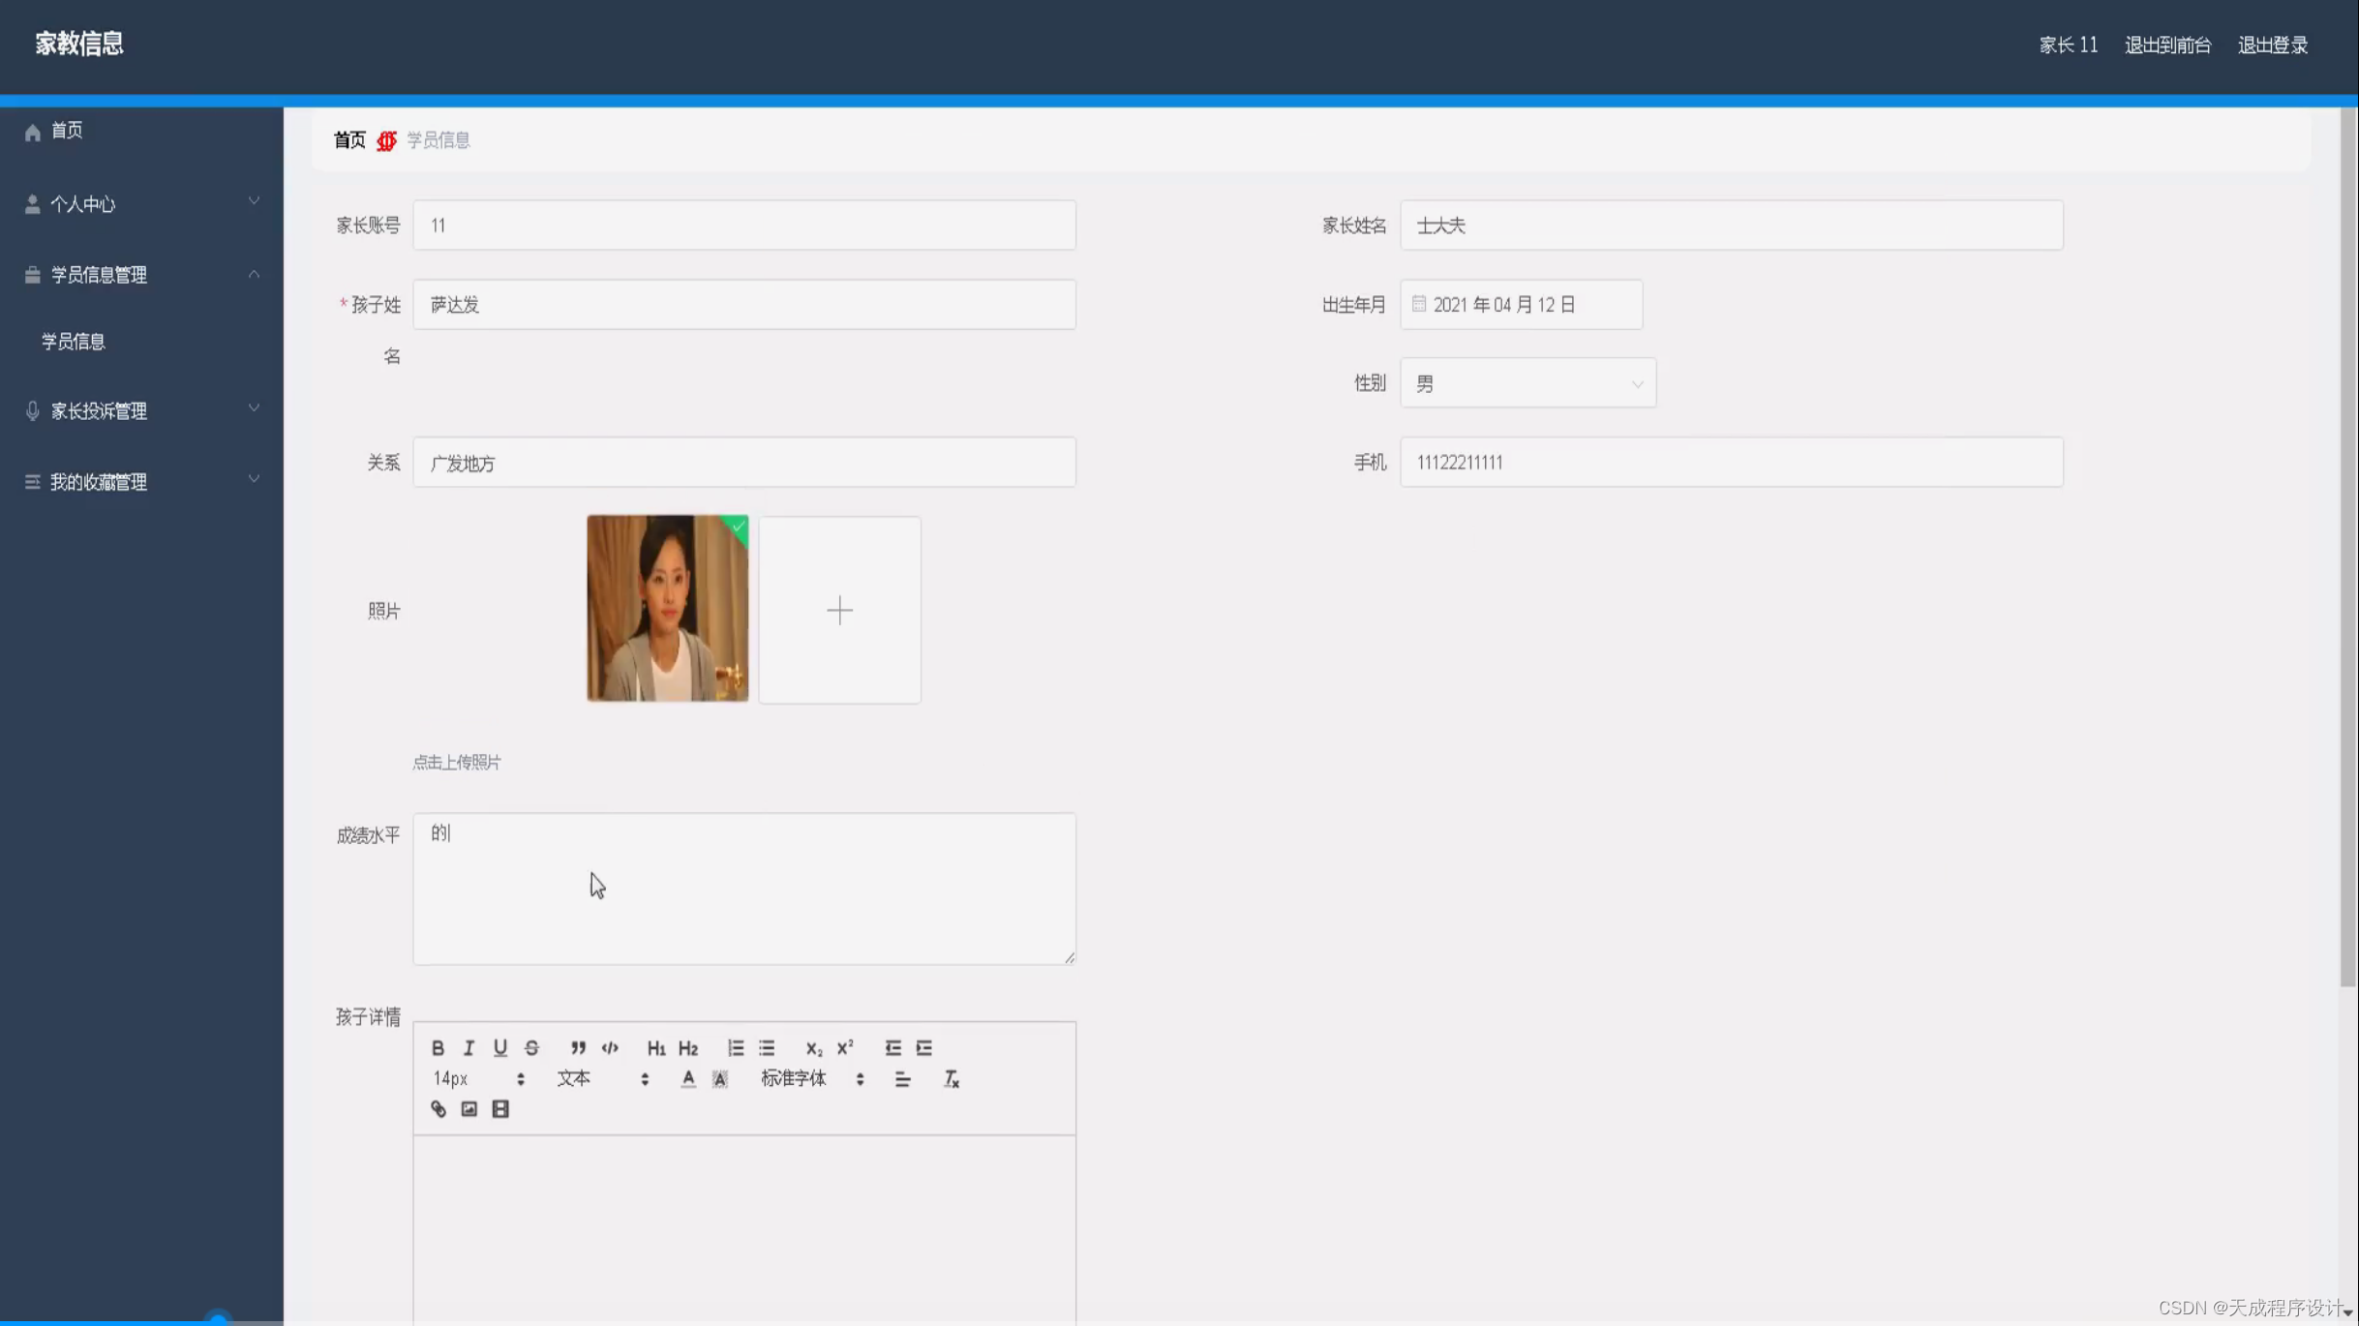The image size is (2359, 1326).
Task: Open 首页 from the breadcrumb
Action: click(348, 139)
